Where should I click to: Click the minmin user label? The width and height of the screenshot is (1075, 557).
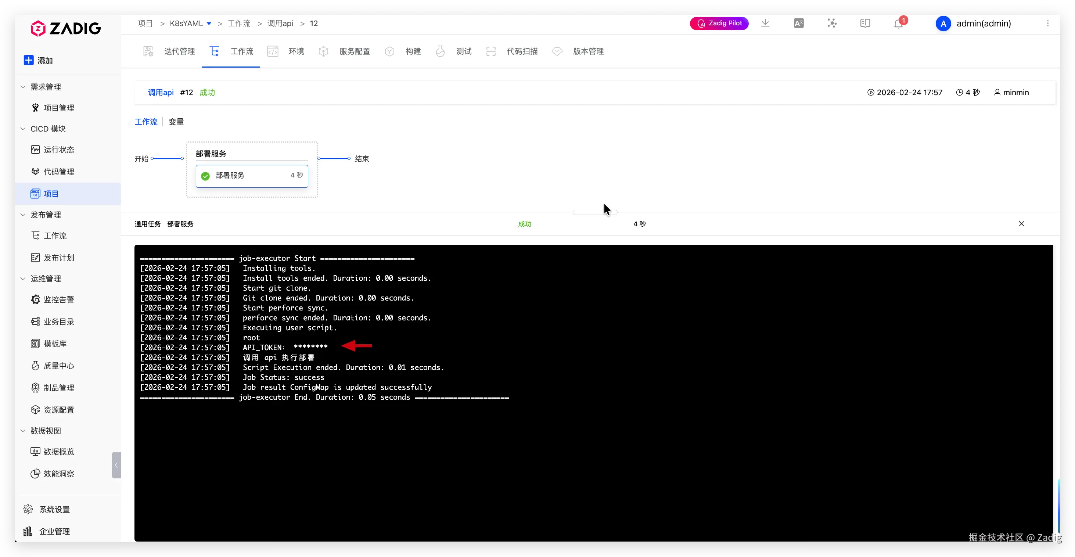point(1016,92)
